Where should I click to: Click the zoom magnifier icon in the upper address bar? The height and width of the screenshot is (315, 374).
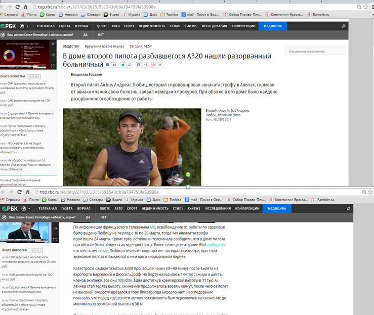click(359, 7)
